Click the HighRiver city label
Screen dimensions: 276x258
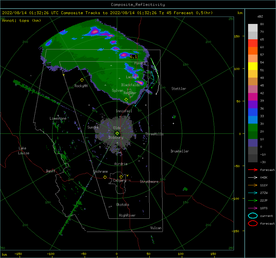pos(127,215)
